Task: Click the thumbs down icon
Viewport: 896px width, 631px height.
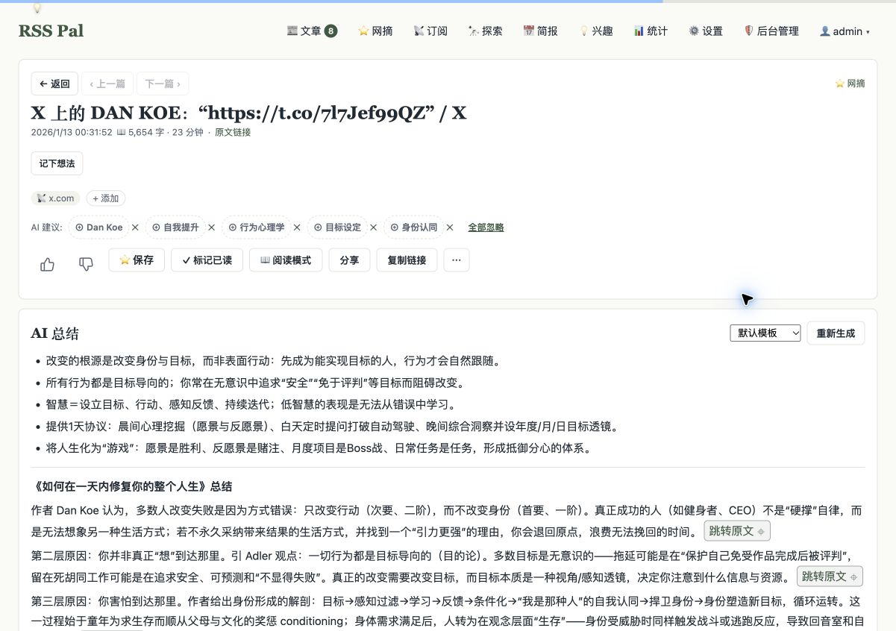Action: (x=86, y=264)
